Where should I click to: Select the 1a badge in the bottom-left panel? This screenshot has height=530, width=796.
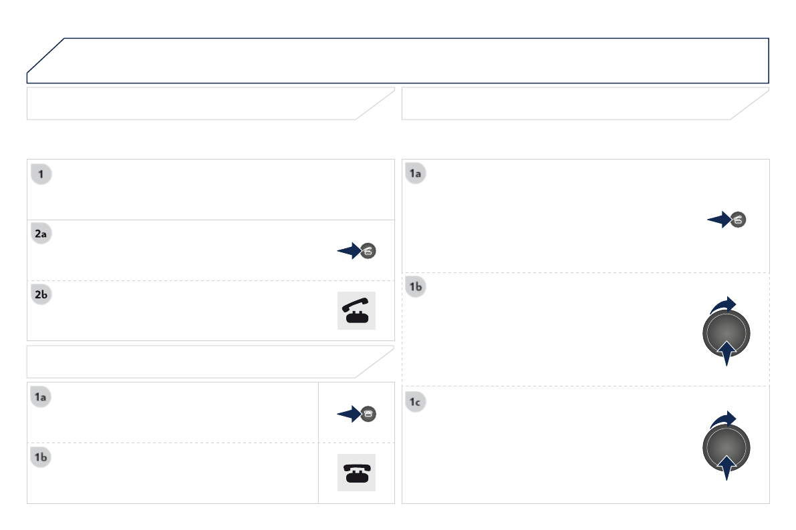[x=41, y=397]
